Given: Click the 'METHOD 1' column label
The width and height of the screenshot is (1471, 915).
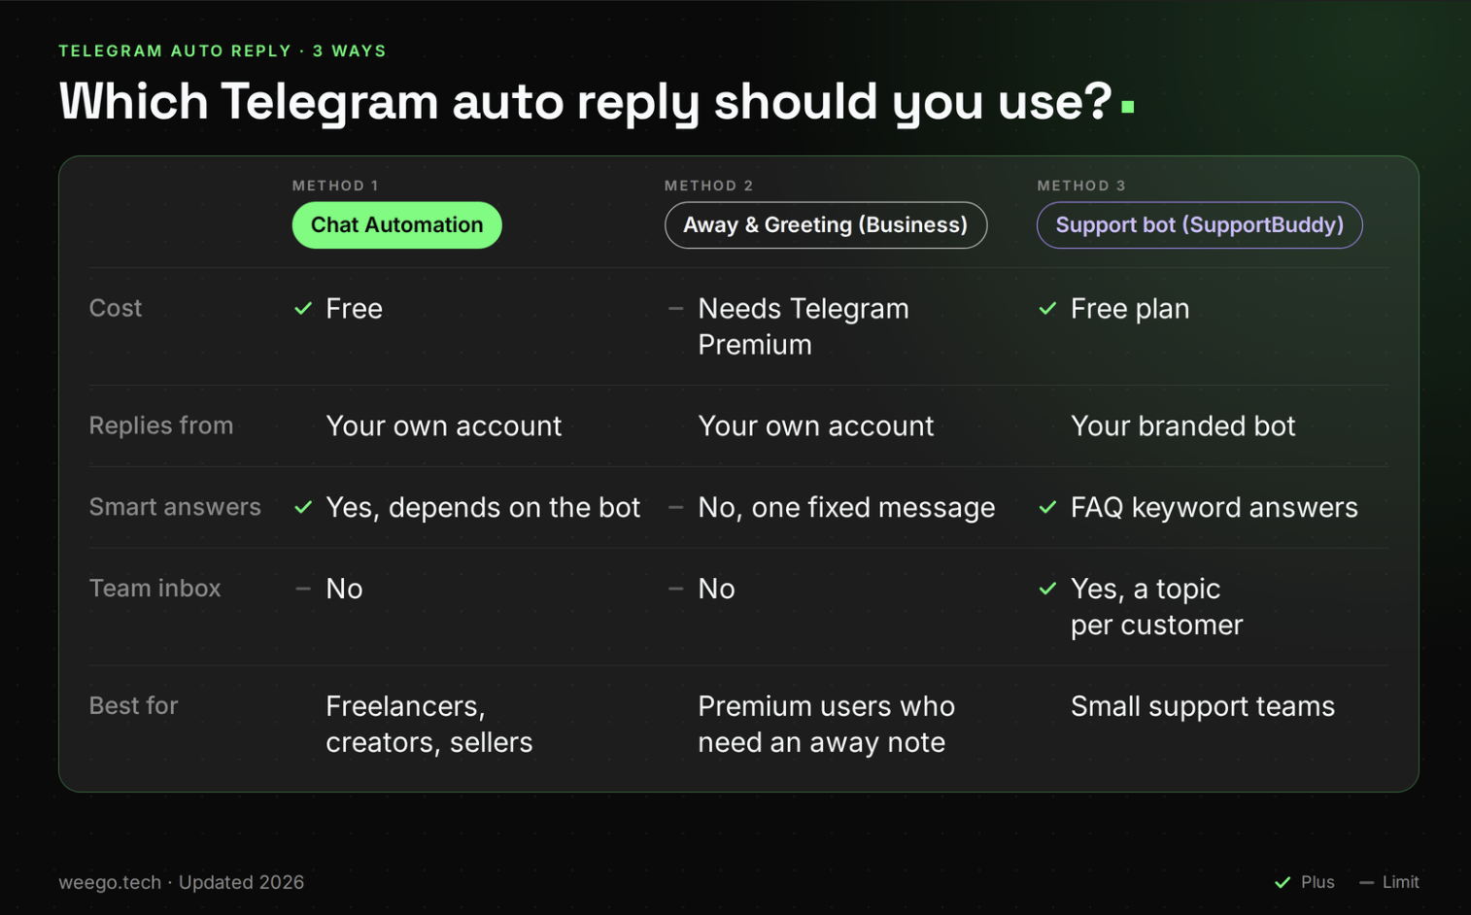Looking at the screenshot, I should tap(335, 186).
